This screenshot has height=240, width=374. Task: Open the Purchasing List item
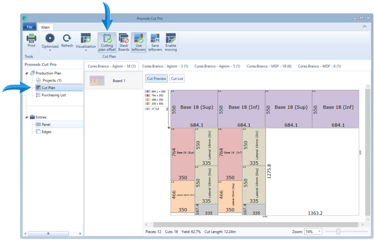point(54,95)
